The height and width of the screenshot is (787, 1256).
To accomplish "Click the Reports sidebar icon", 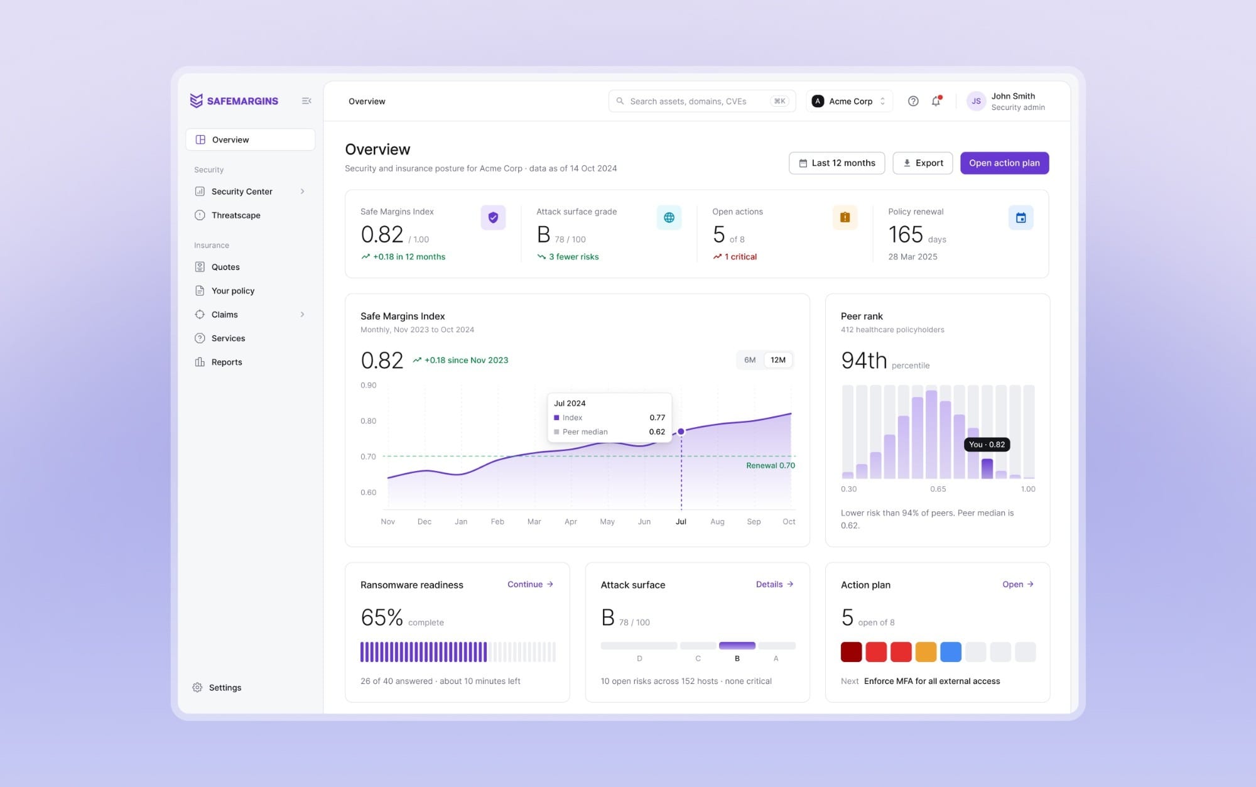I will 200,362.
